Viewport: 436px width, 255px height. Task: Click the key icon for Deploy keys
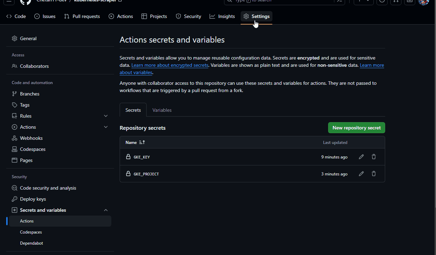[15, 199]
